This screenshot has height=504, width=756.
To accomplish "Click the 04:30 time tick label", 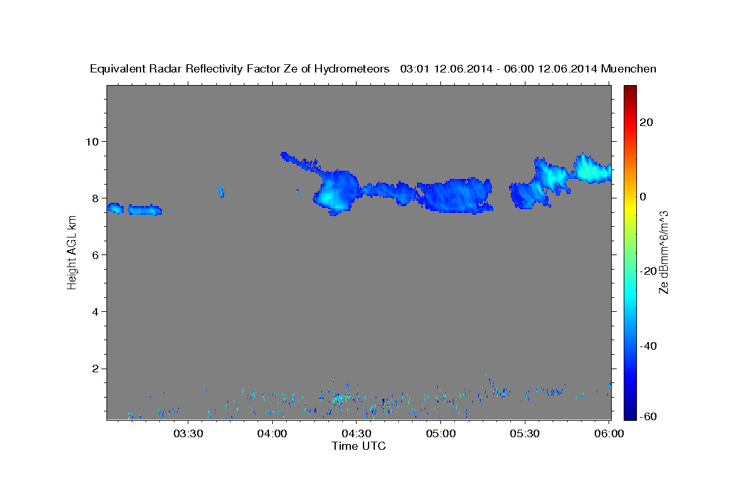I will click(357, 433).
